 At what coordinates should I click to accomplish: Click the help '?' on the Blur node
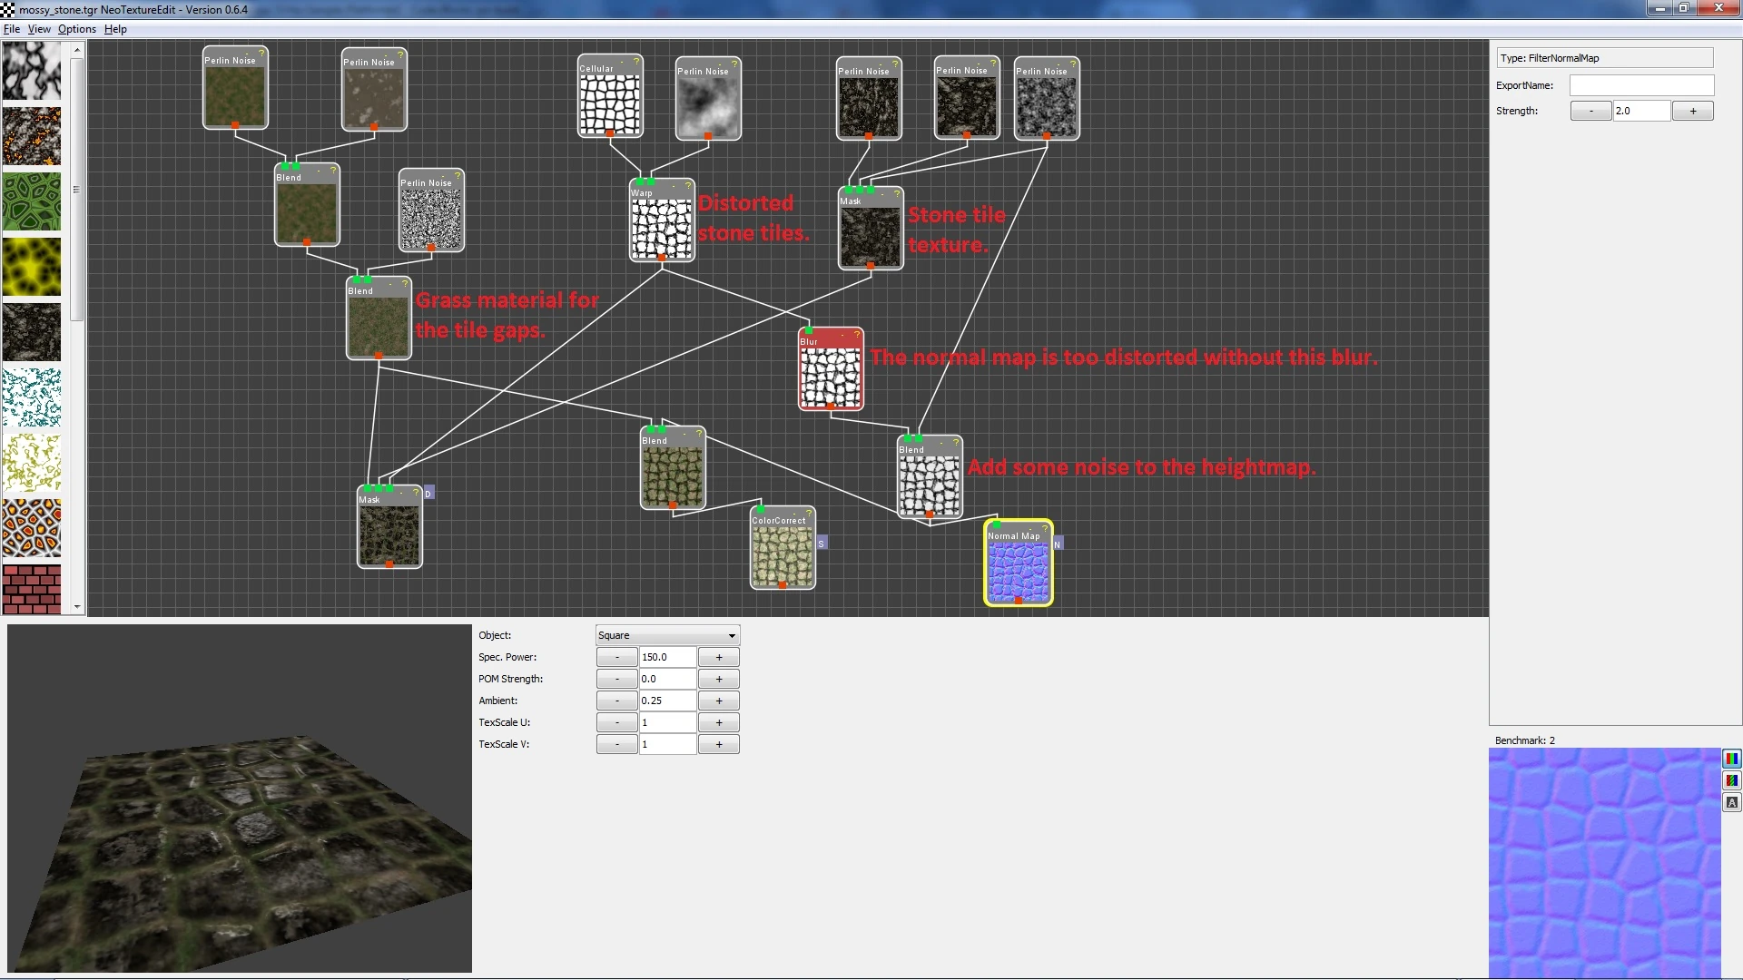pyautogui.click(x=856, y=335)
